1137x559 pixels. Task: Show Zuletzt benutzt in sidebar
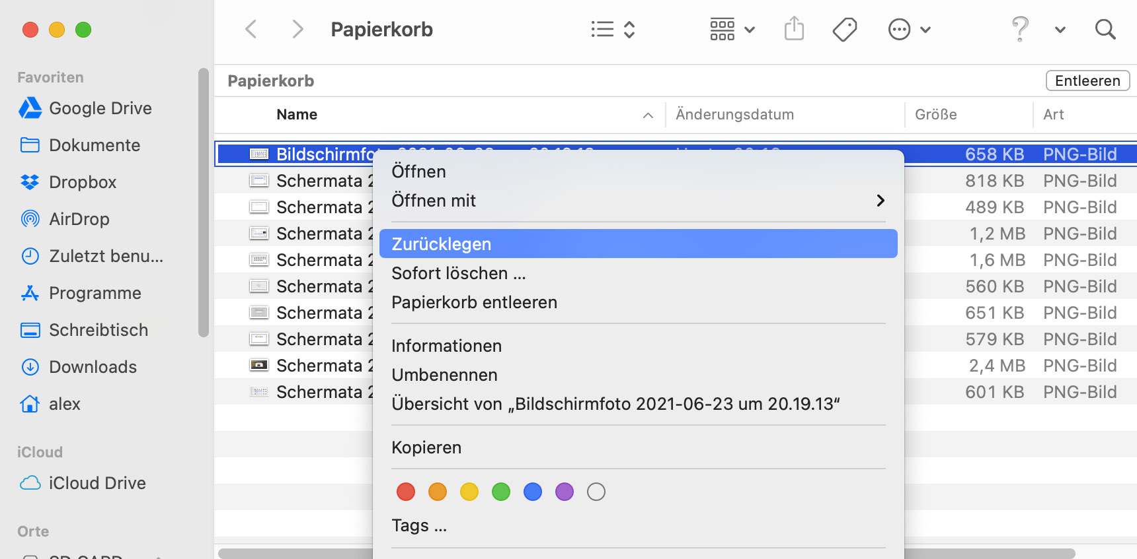[x=92, y=256]
